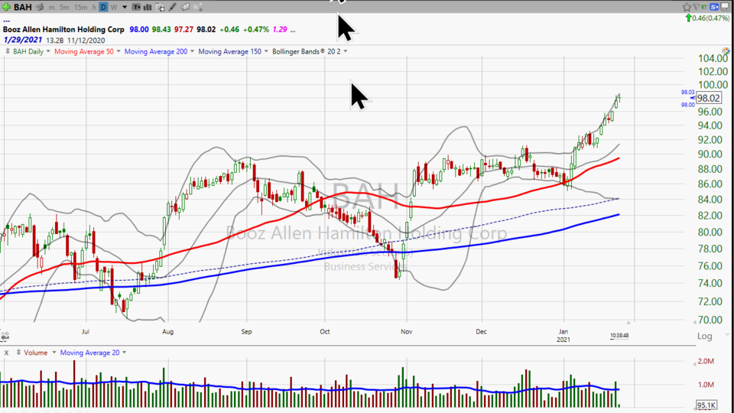
Task: Click the ellipsis above company name
Action: (x=7, y=21)
